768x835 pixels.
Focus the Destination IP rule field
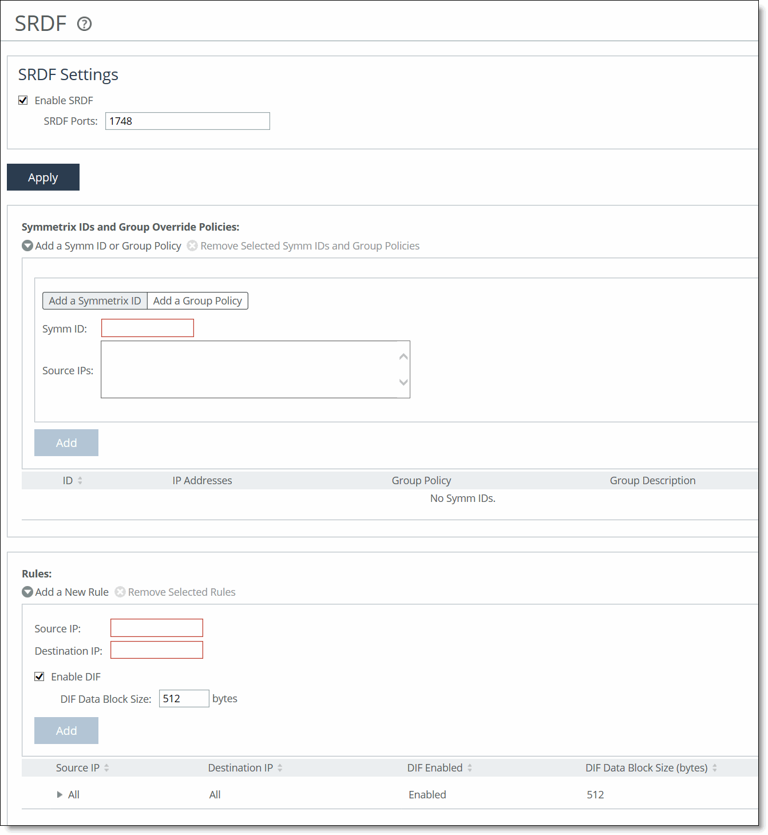(157, 650)
